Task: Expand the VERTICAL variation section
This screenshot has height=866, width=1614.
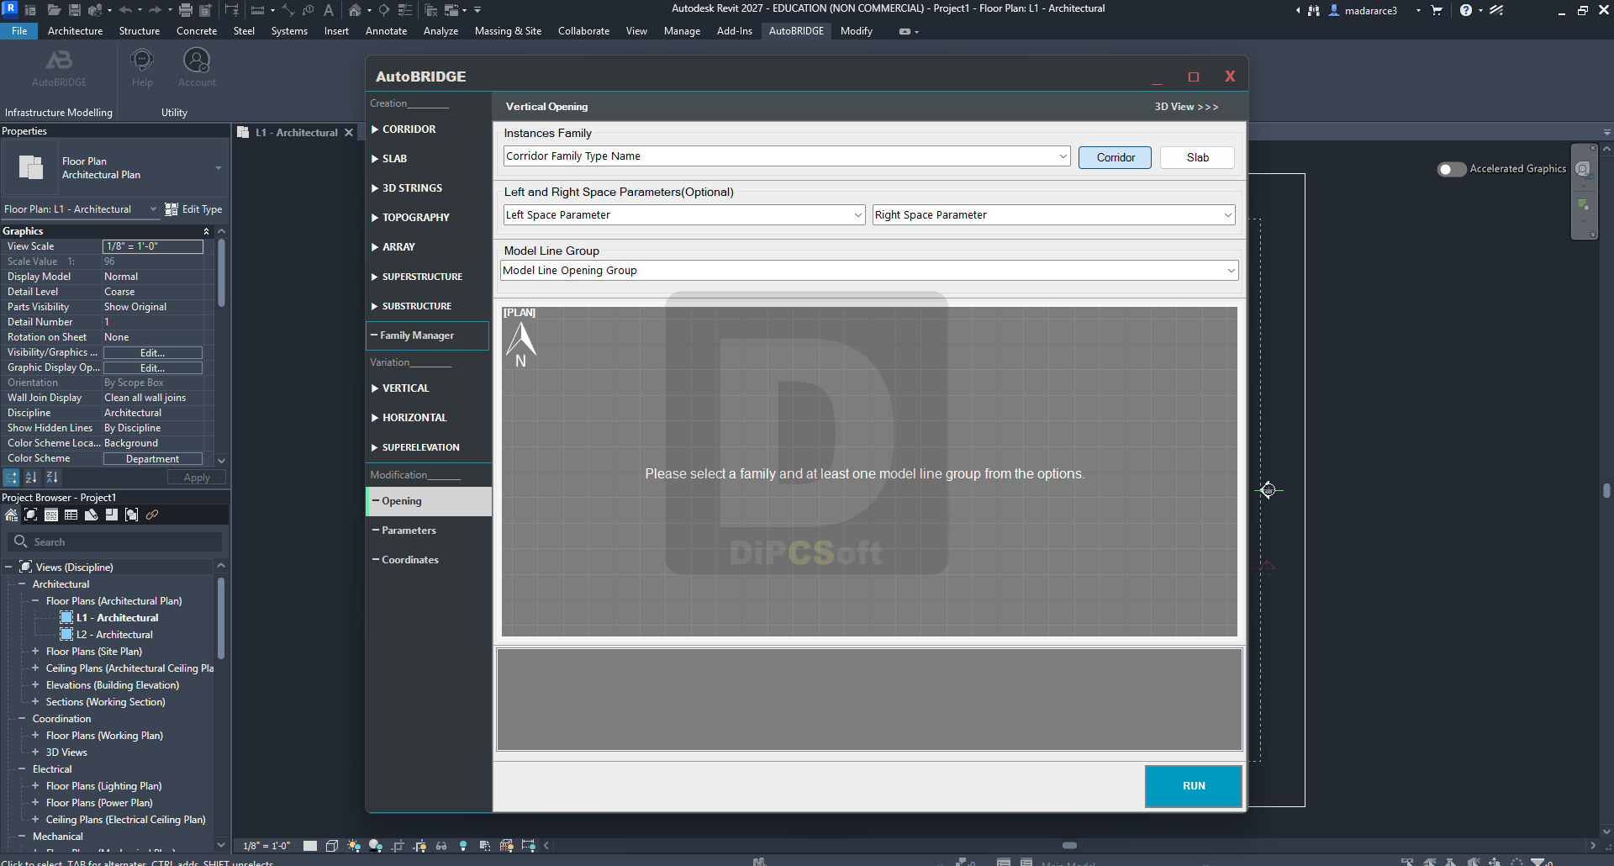Action: pyautogui.click(x=400, y=388)
